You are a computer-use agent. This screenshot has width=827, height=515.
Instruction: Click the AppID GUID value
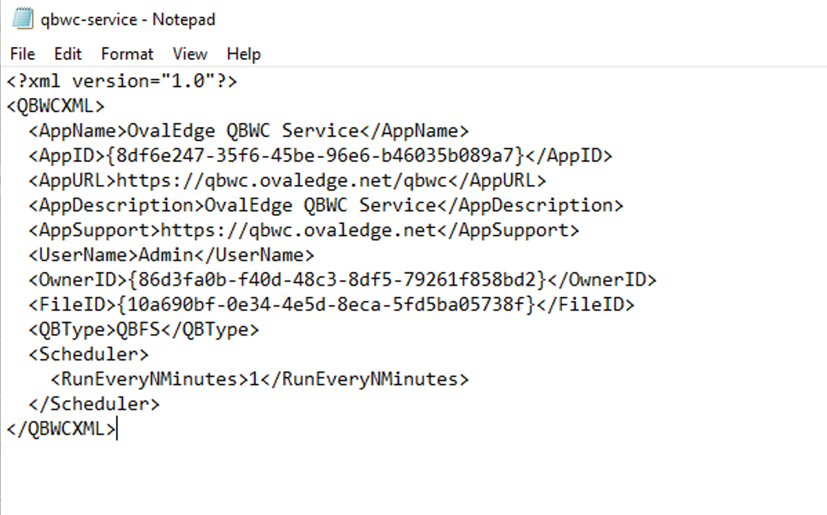[x=315, y=156]
